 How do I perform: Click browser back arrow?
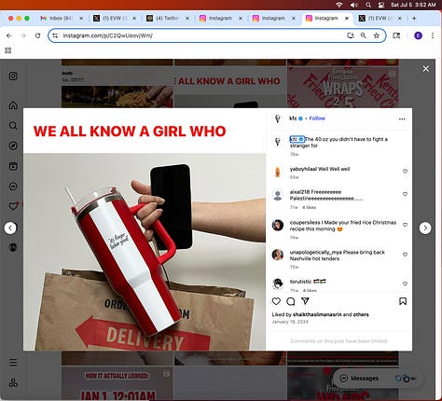(x=9, y=35)
